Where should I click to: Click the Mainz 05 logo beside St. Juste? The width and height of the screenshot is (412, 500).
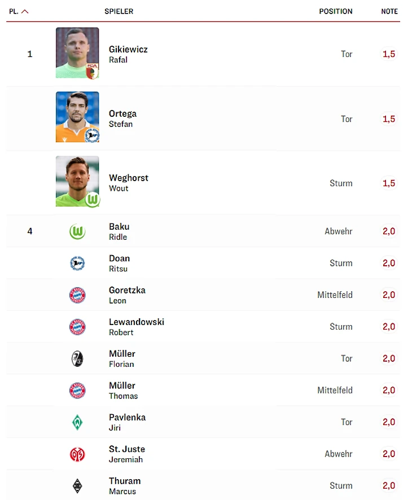point(77,454)
